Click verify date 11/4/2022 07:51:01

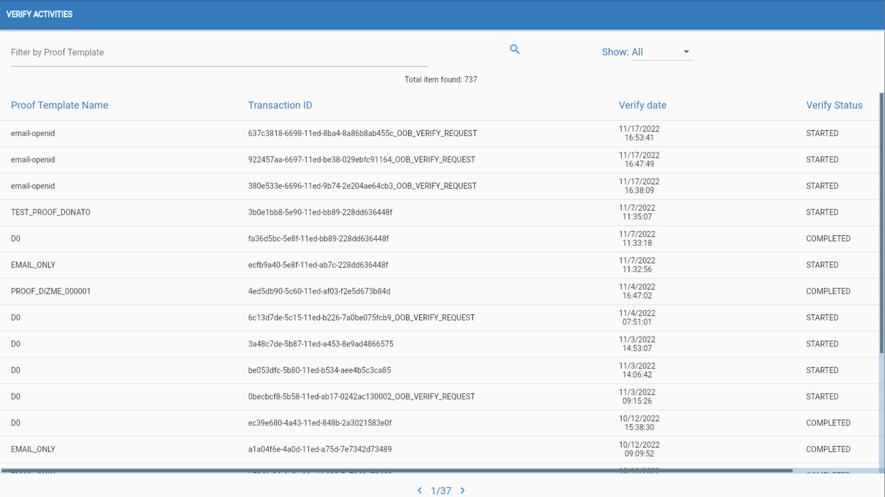pos(637,318)
